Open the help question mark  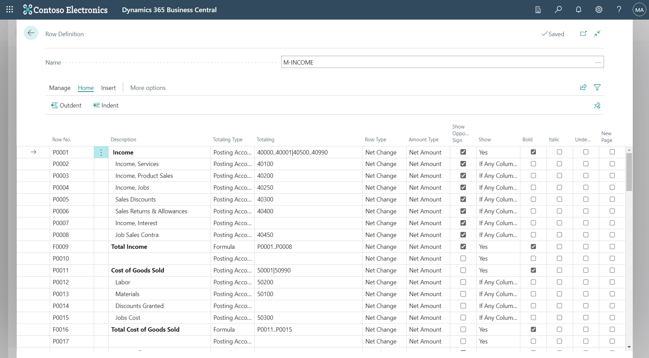point(619,9)
